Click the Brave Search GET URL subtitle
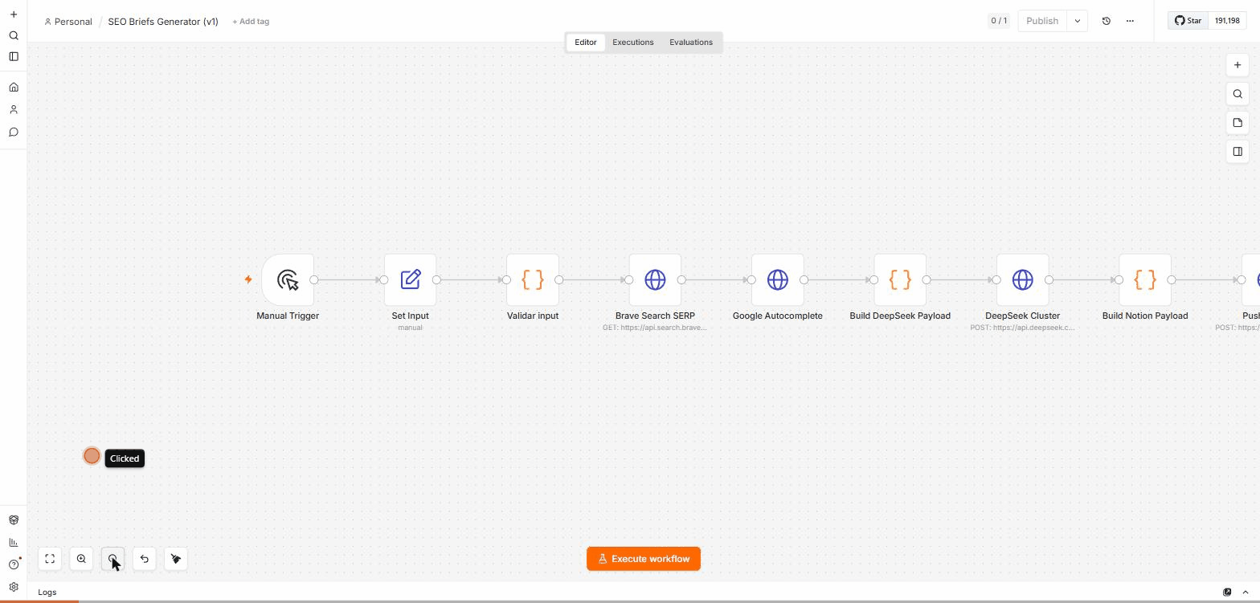 tap(655, 328)
